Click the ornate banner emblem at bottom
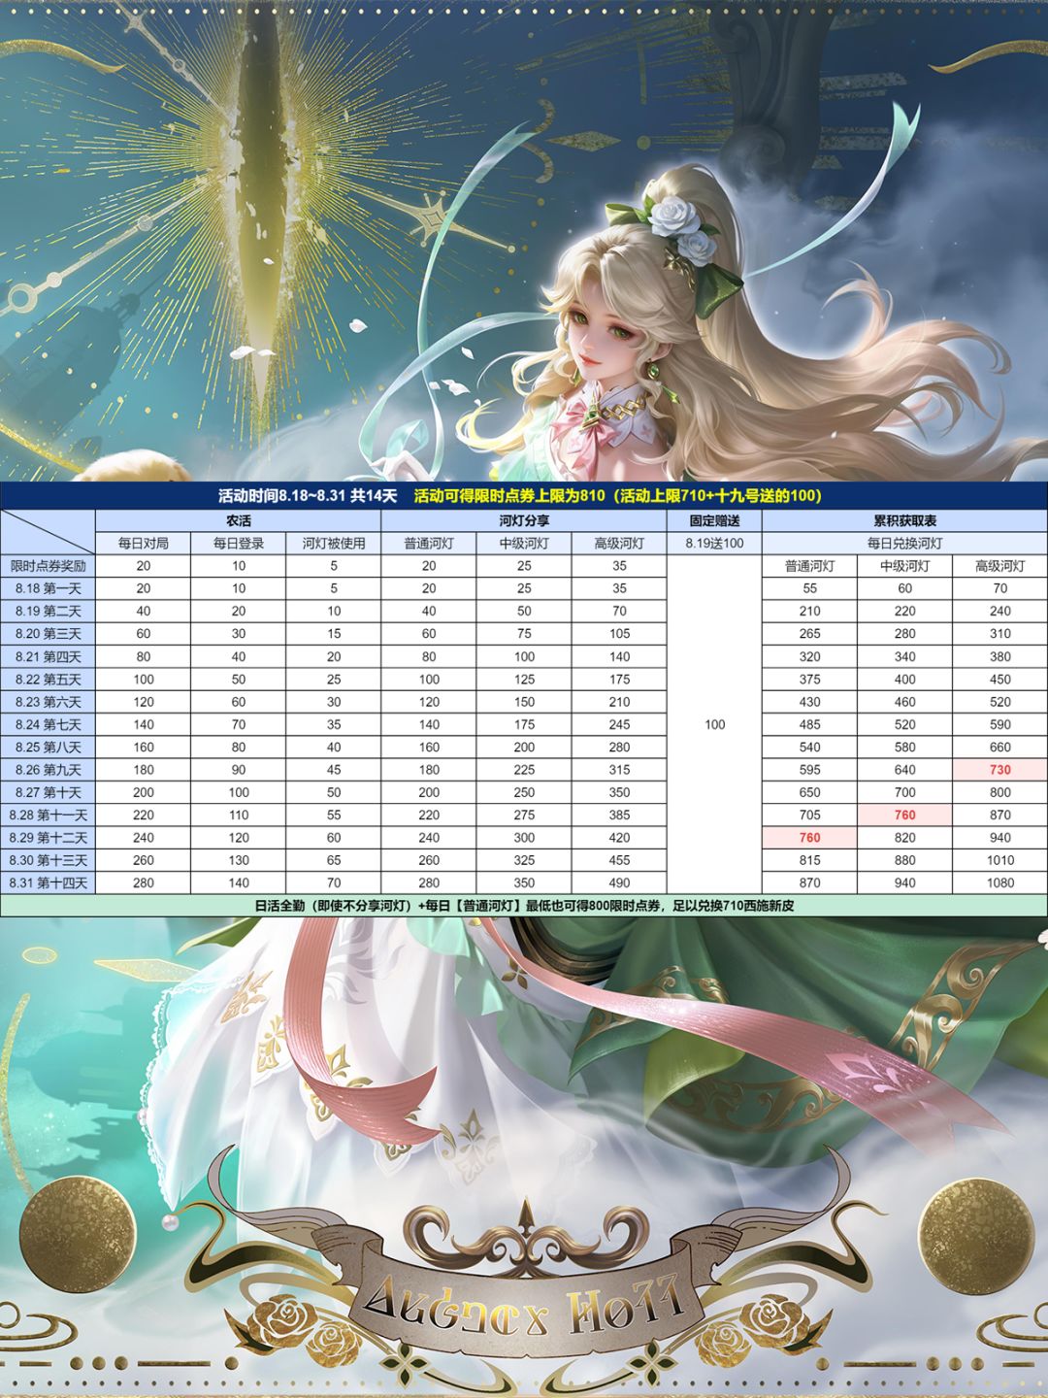 click(x=525, y=1291)
